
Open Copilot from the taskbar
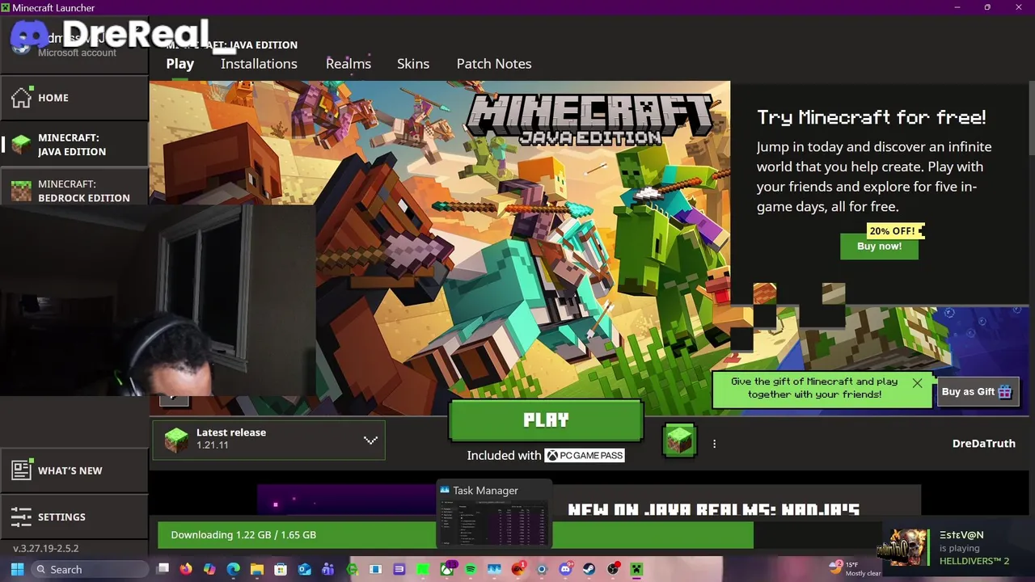pyautogui.click(x=209, y=569)
